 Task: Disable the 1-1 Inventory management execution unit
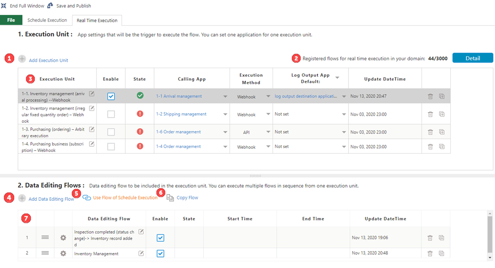pos(111,96)
